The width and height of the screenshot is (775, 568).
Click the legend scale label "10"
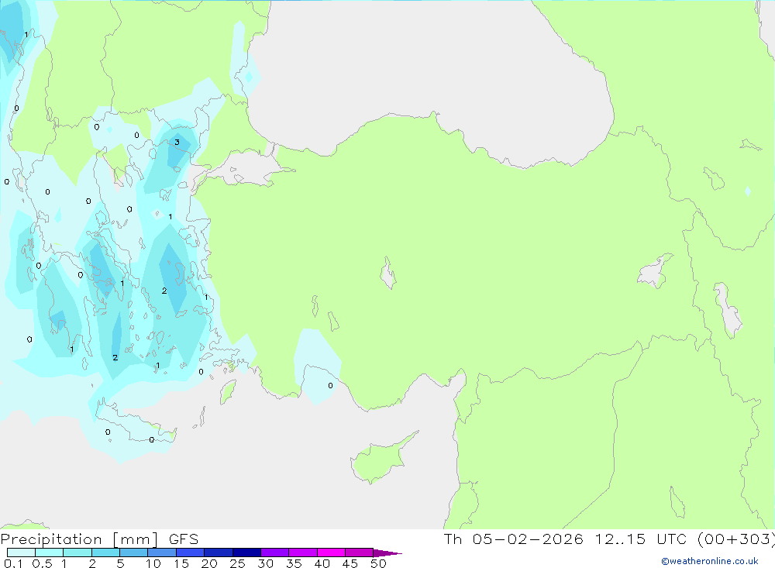pyautogui.click(x=153, y=563)
